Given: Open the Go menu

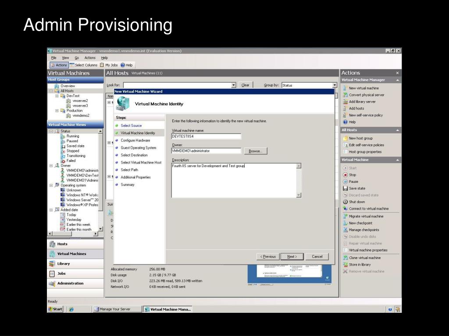Looking at the screenshot, I should [77, 58].
